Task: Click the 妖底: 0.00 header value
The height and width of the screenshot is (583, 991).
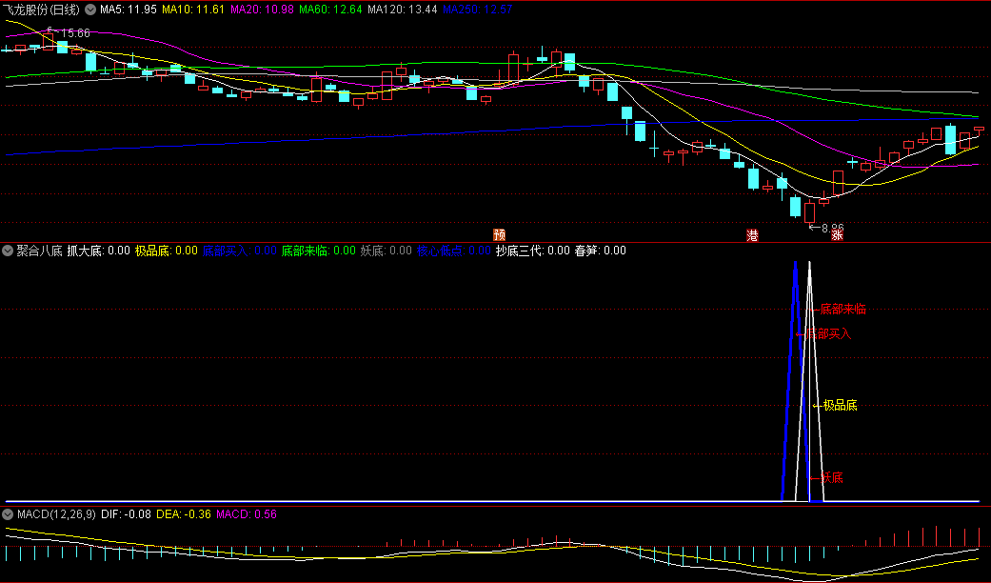Action: click(386, 251)
